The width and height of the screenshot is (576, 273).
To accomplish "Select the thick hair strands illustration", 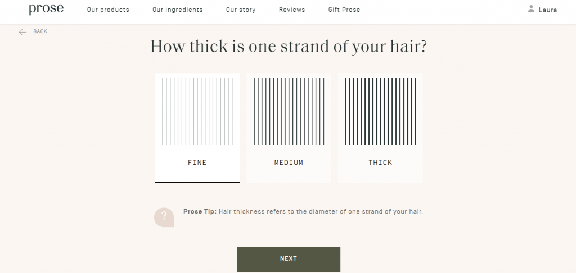I will 380,112.
